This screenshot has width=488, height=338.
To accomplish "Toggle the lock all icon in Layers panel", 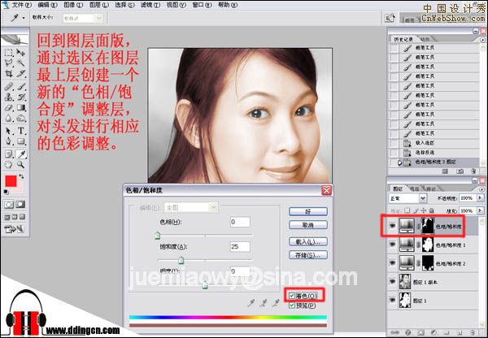I will [x=432, y=210].
